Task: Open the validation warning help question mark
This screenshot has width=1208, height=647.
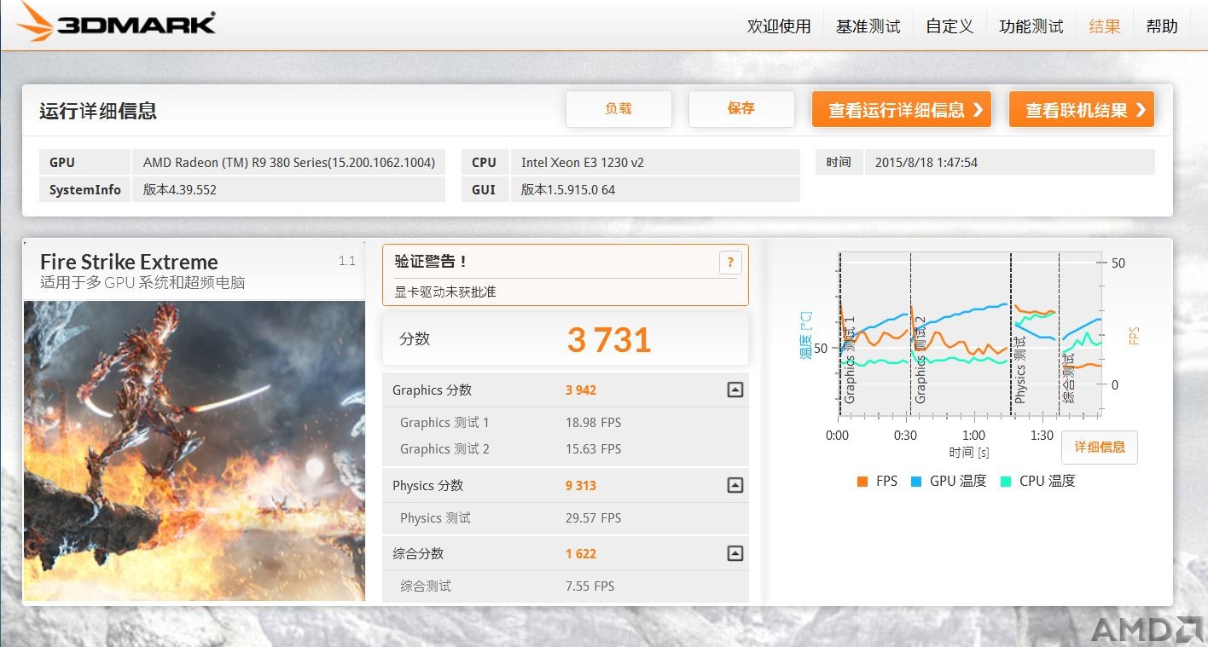Action: coord(730,263)
